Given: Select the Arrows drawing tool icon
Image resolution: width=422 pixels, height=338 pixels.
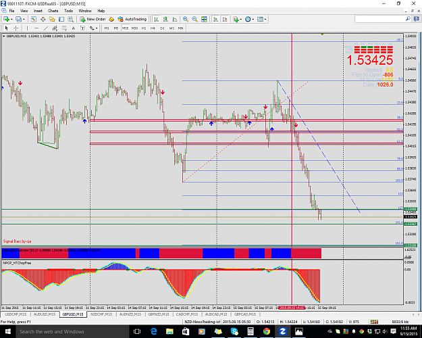Looking at the screenshot, I should 92,28.
